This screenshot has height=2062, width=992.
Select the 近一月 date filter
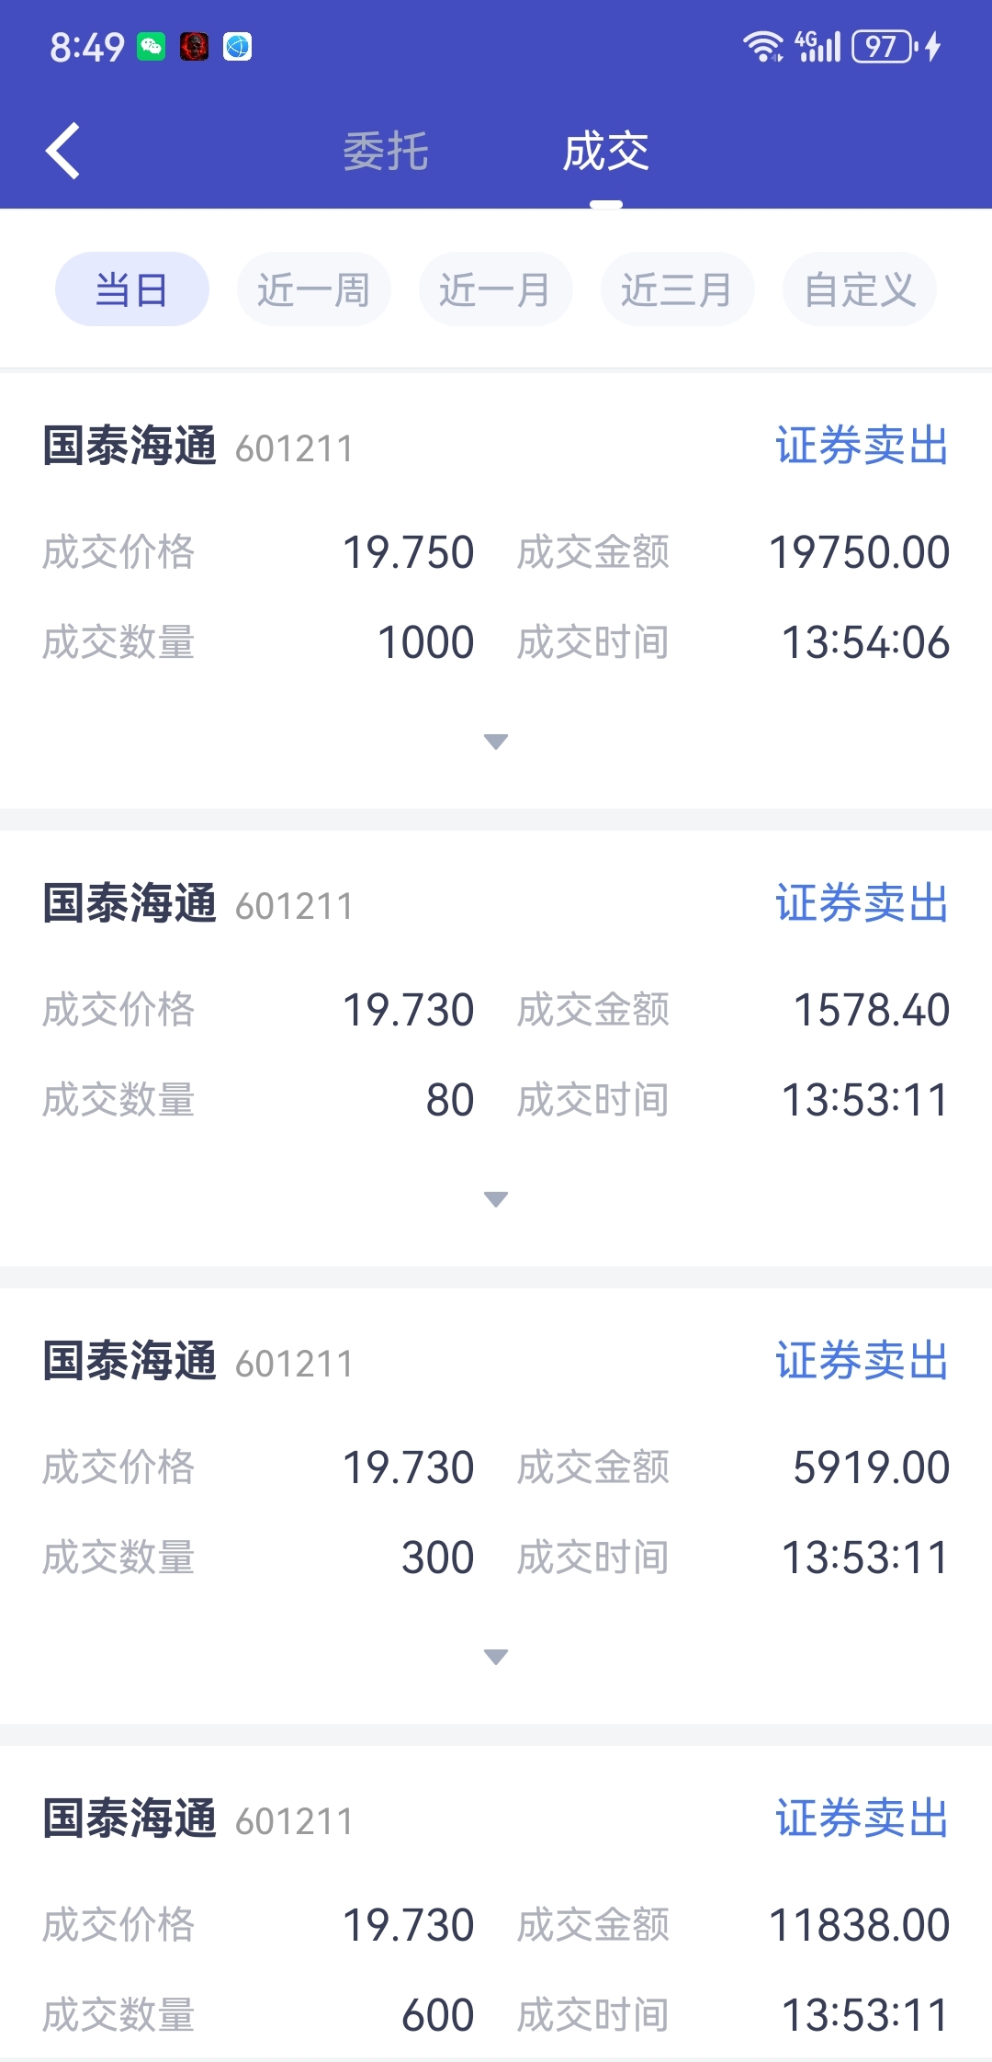tap(496, 289)
